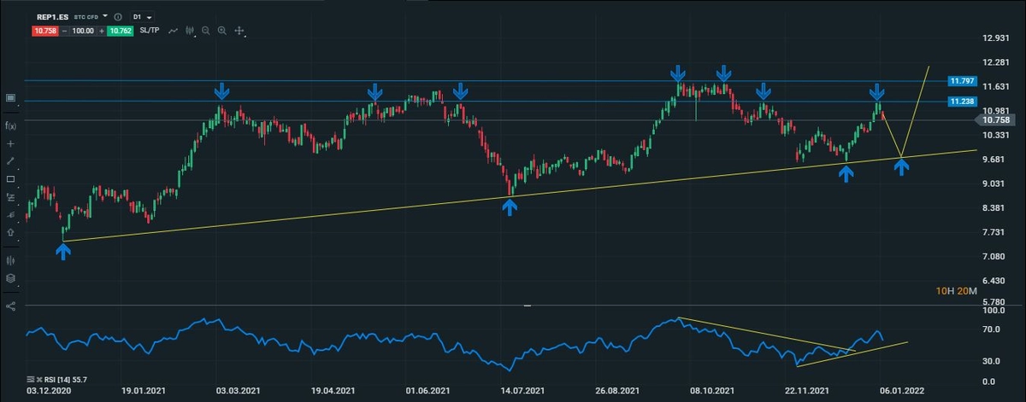This screenshot has height=402, width=1026.
Task: Toggle the SL/TP option
Action: pyautogui.click(x=151, y=31)
